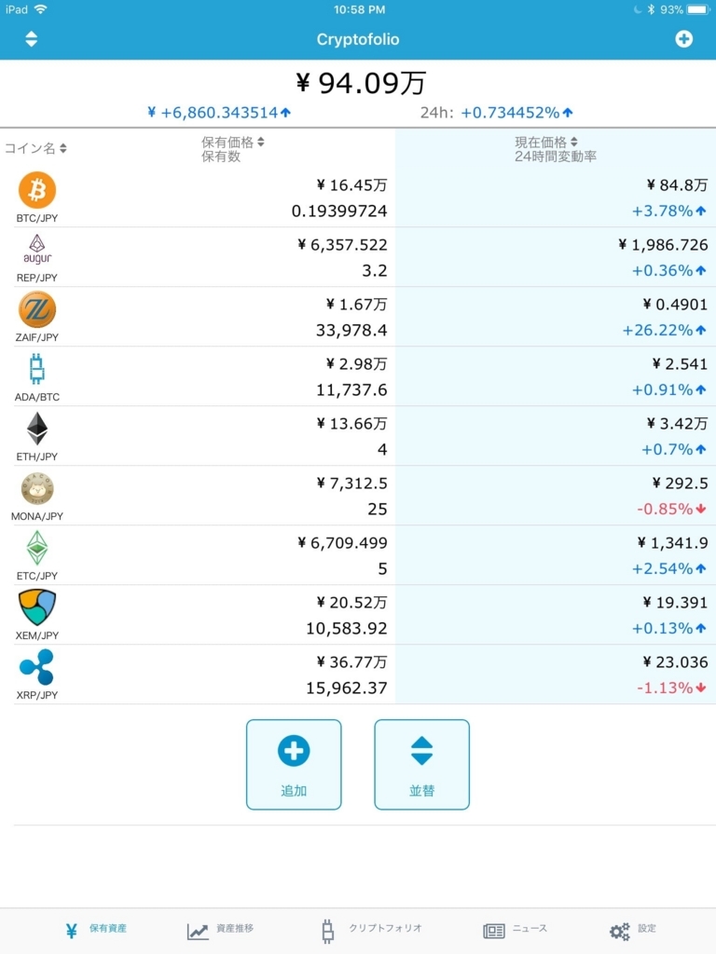Open the NEM XEM/JPY icon
The height and width of the screenshot is (954, 716).
pyautogui.click(x=37, y=607)
